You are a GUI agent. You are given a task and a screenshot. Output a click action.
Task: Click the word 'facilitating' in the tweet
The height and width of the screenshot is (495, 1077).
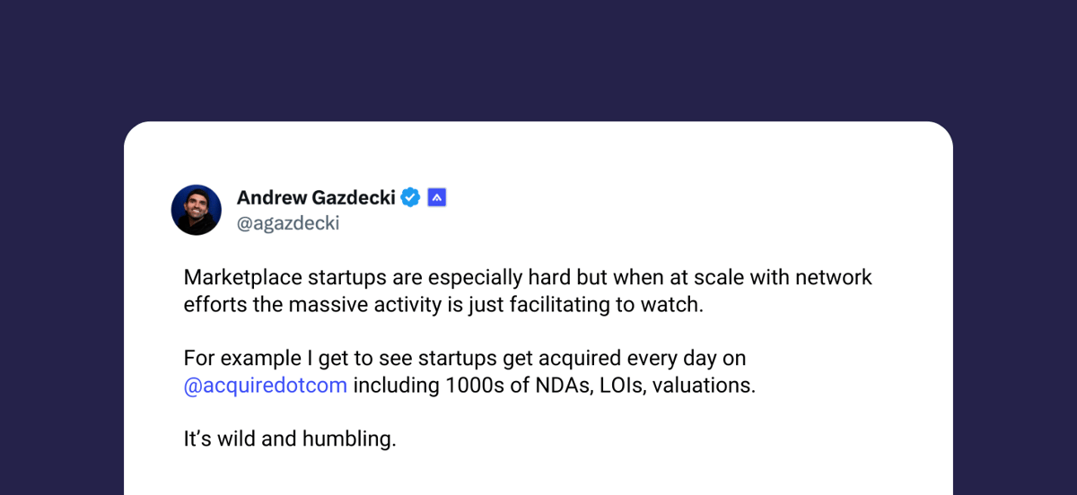560,305
